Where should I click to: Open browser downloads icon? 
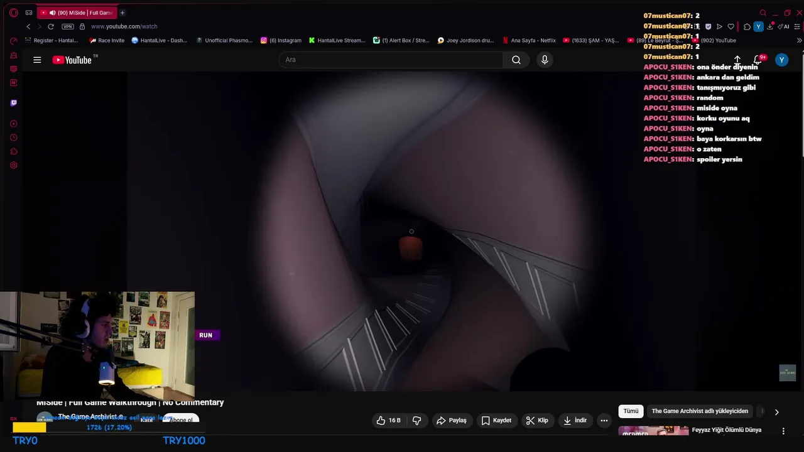(770, 26)
